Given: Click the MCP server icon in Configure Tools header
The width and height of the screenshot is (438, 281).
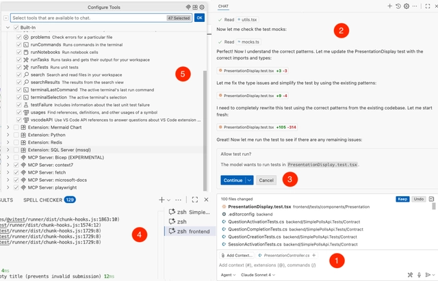Looking at the screenshot, I should [188, 8].
